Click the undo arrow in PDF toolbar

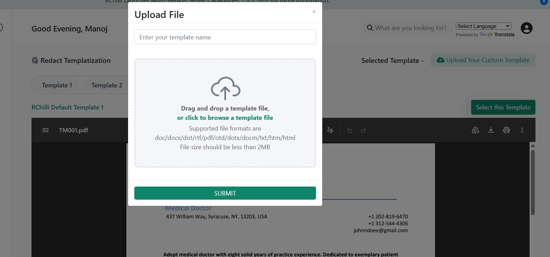(350, 130)
